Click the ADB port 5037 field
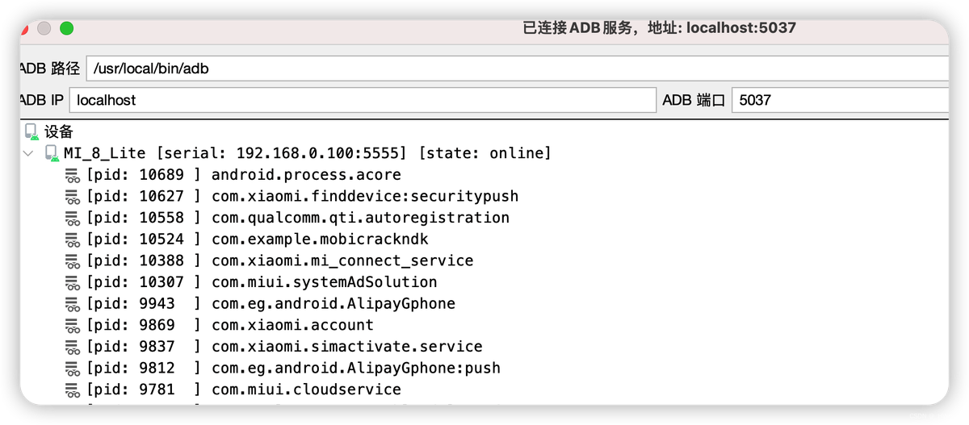The image size is (969, 425). [838, 101]
